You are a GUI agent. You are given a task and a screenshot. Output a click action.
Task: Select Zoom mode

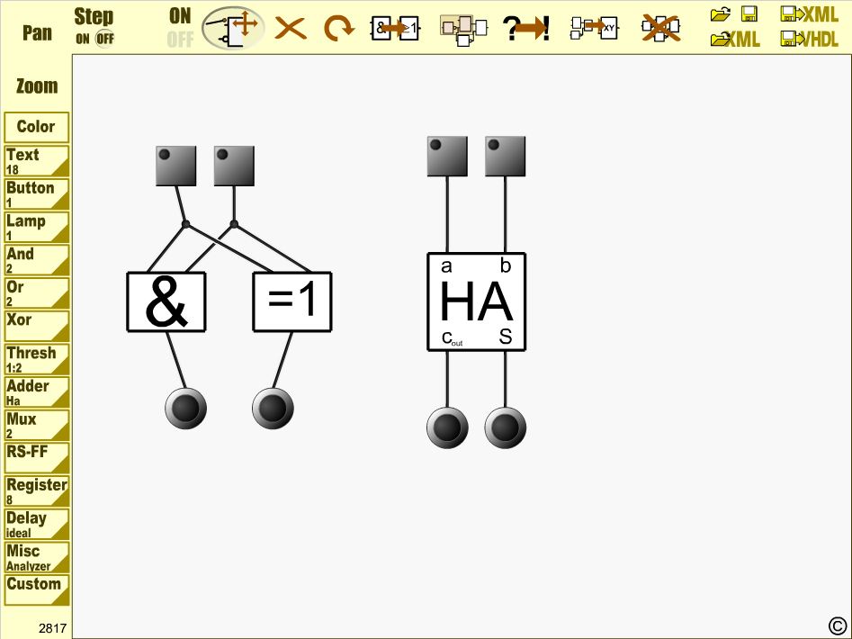pyautogui.click(x=37, y=86)
